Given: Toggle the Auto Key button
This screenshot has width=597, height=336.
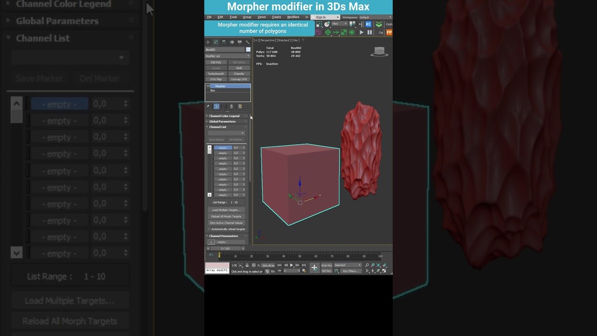Looking at the screenshot, I should [326, 265].
